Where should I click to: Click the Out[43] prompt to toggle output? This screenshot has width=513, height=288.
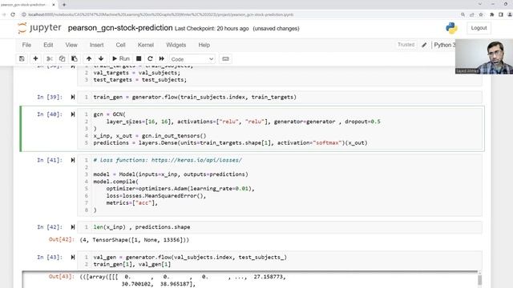pyautogui.click(x=61, y=277)
